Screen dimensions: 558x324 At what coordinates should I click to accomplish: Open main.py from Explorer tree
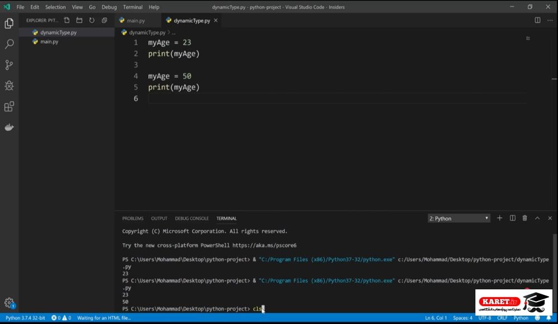[66, 41]
